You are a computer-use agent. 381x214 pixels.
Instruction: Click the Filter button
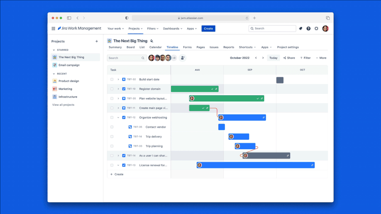coord(305,58)
